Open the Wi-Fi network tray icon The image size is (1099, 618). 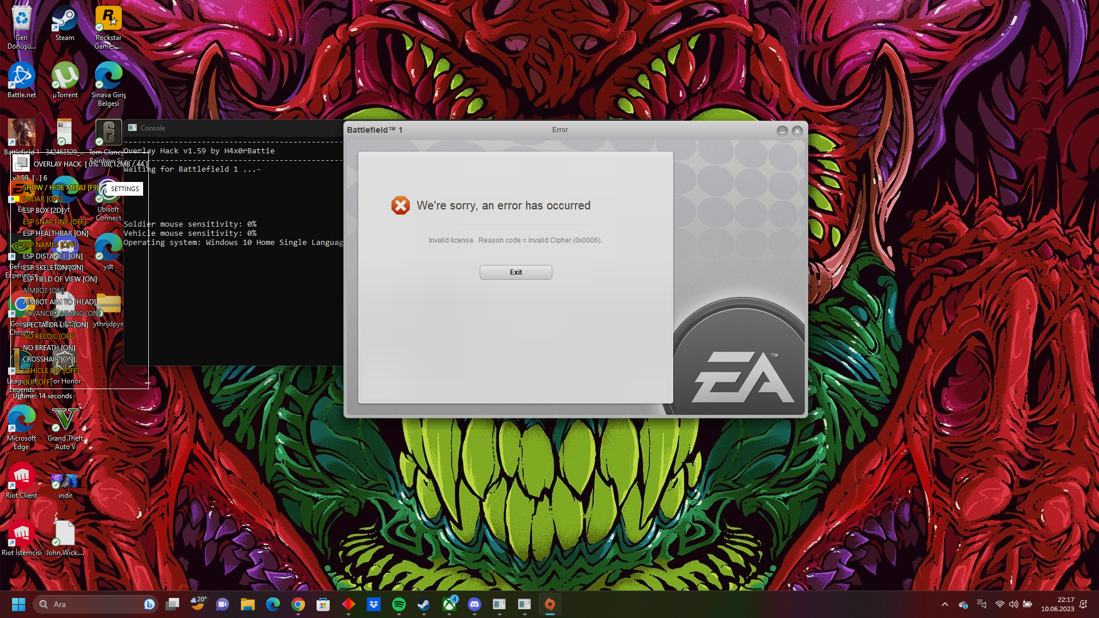tap(999, 604)
